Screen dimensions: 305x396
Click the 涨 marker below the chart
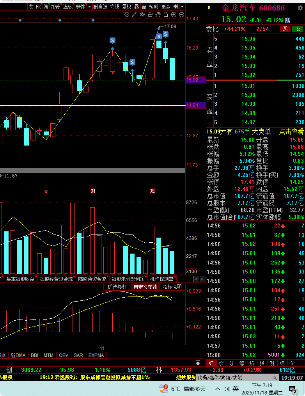[x=152, y=191]
